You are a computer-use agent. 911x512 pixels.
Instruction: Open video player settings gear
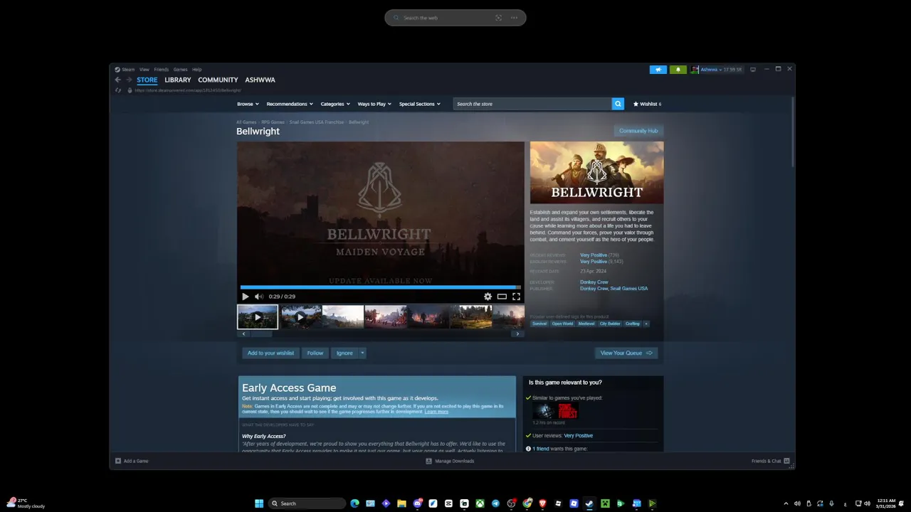[x=488, y=297]
